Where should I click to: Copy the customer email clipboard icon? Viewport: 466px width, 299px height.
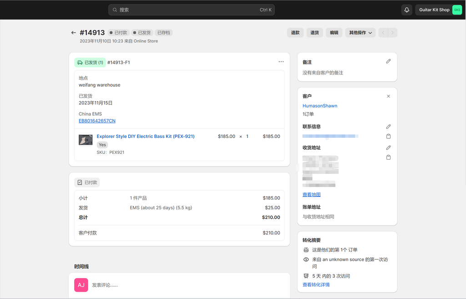(x=388, y=136)
